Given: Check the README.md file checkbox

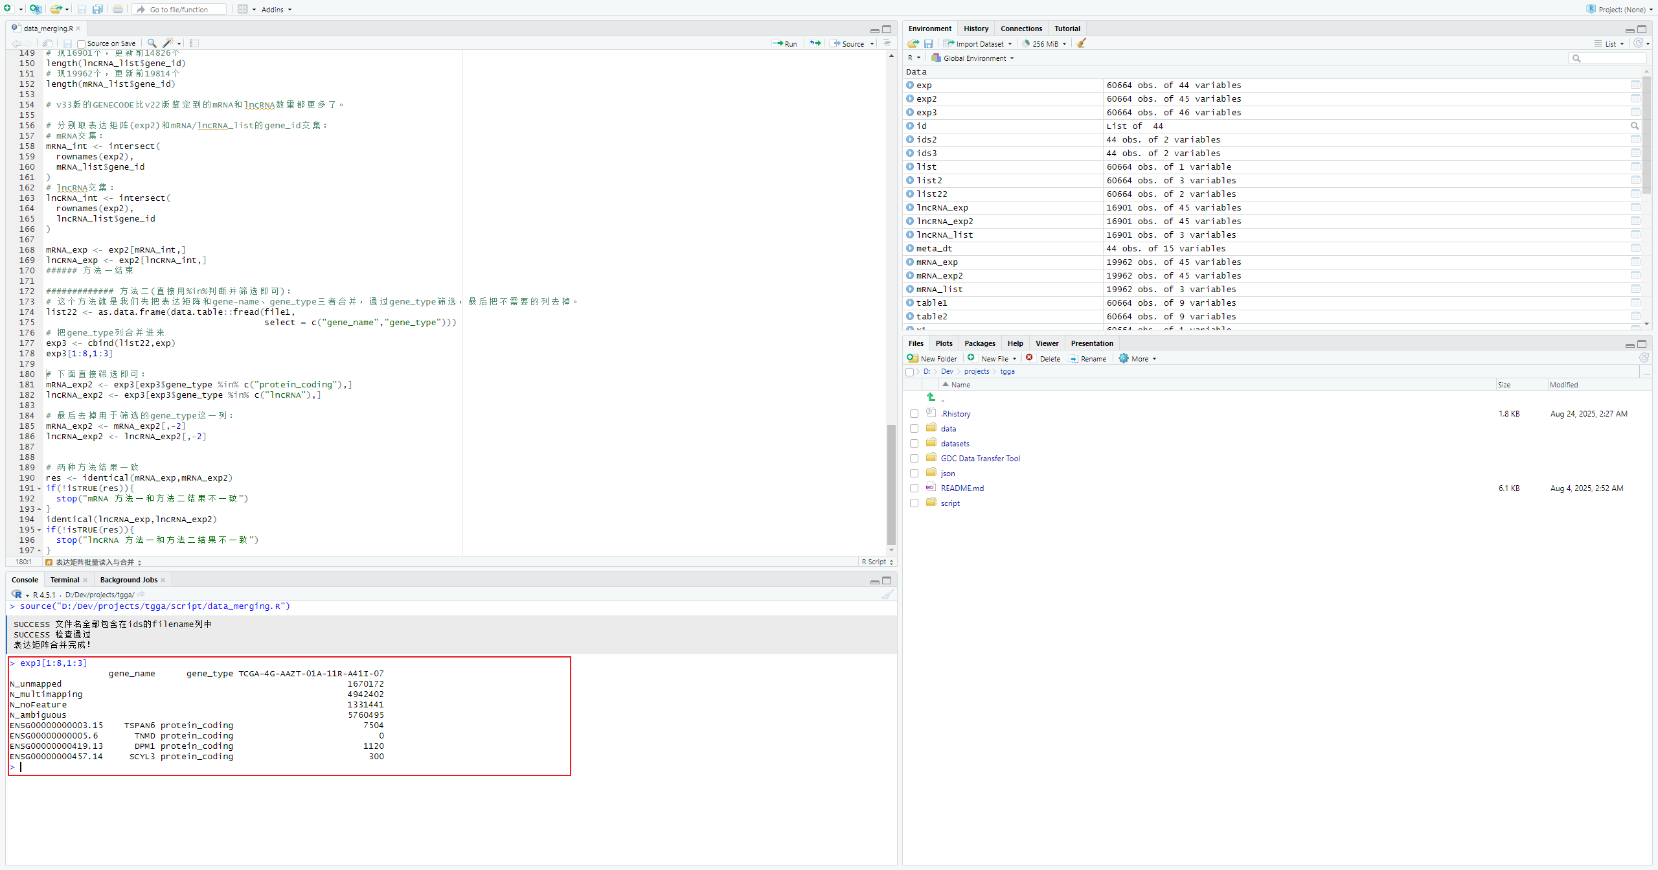Looking at the screenshot, I should click(914, 488).
